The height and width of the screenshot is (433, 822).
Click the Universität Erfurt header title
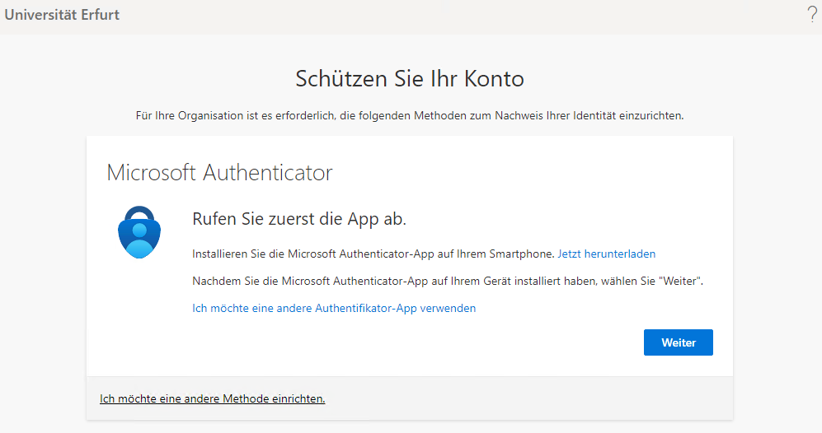63,15
